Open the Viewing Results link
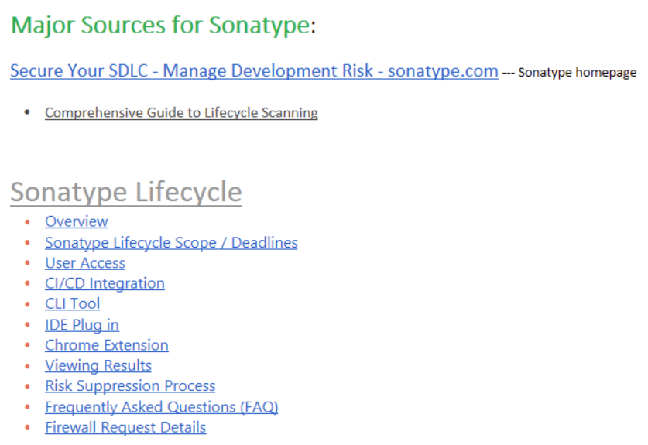This screenshot has width=648, height=445. 98,365
